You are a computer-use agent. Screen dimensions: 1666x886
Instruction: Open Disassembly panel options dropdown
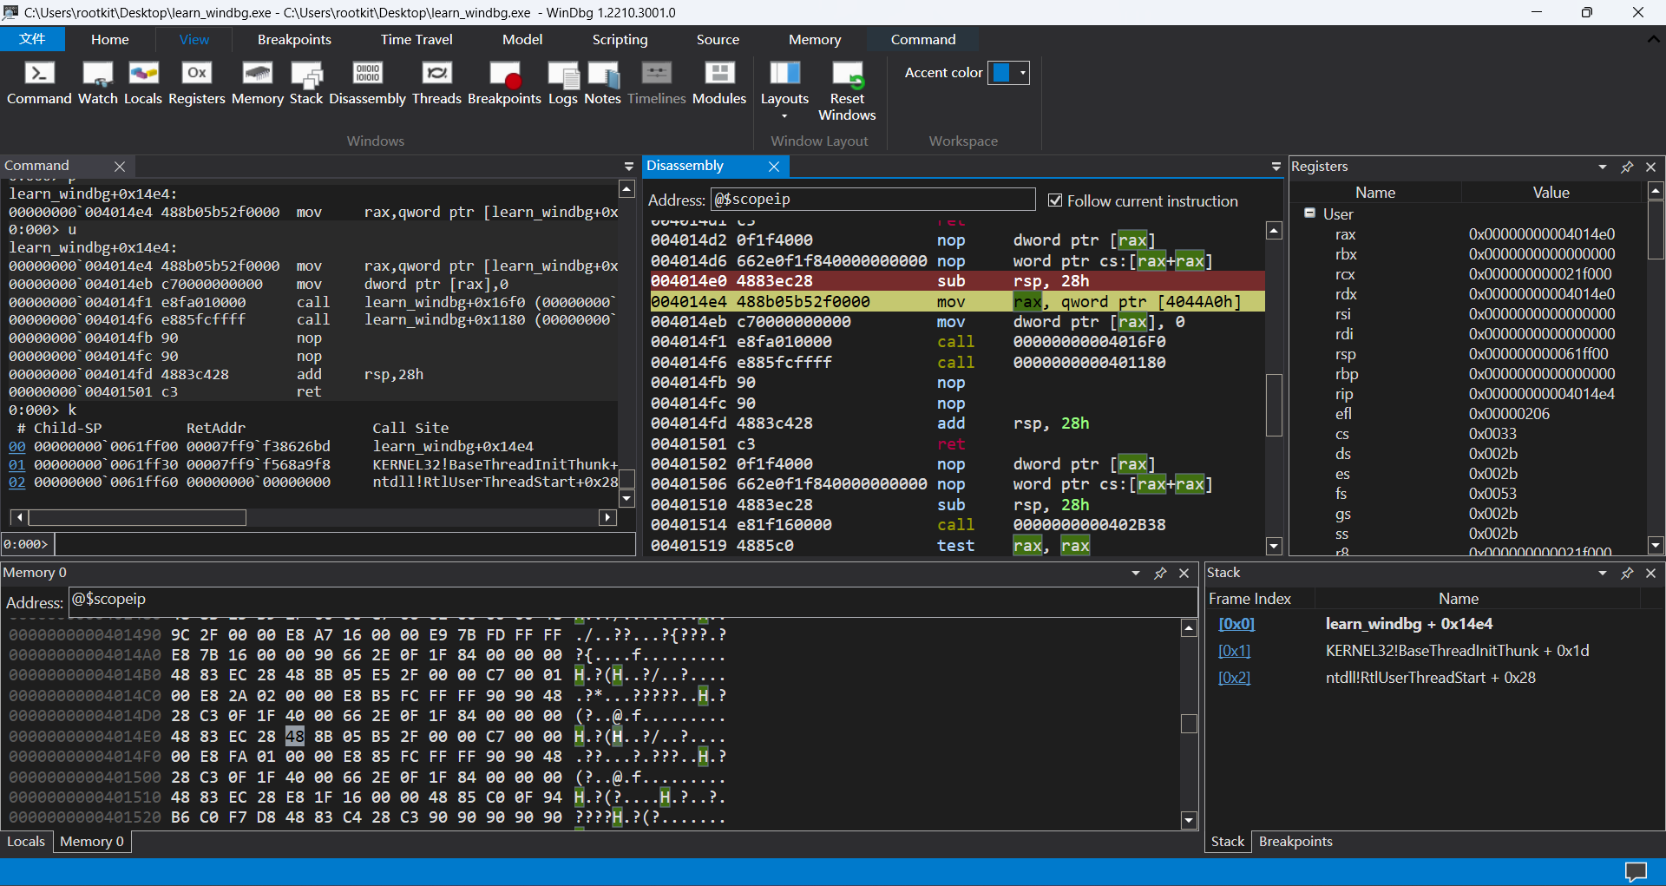click(x=1276, y=166)
